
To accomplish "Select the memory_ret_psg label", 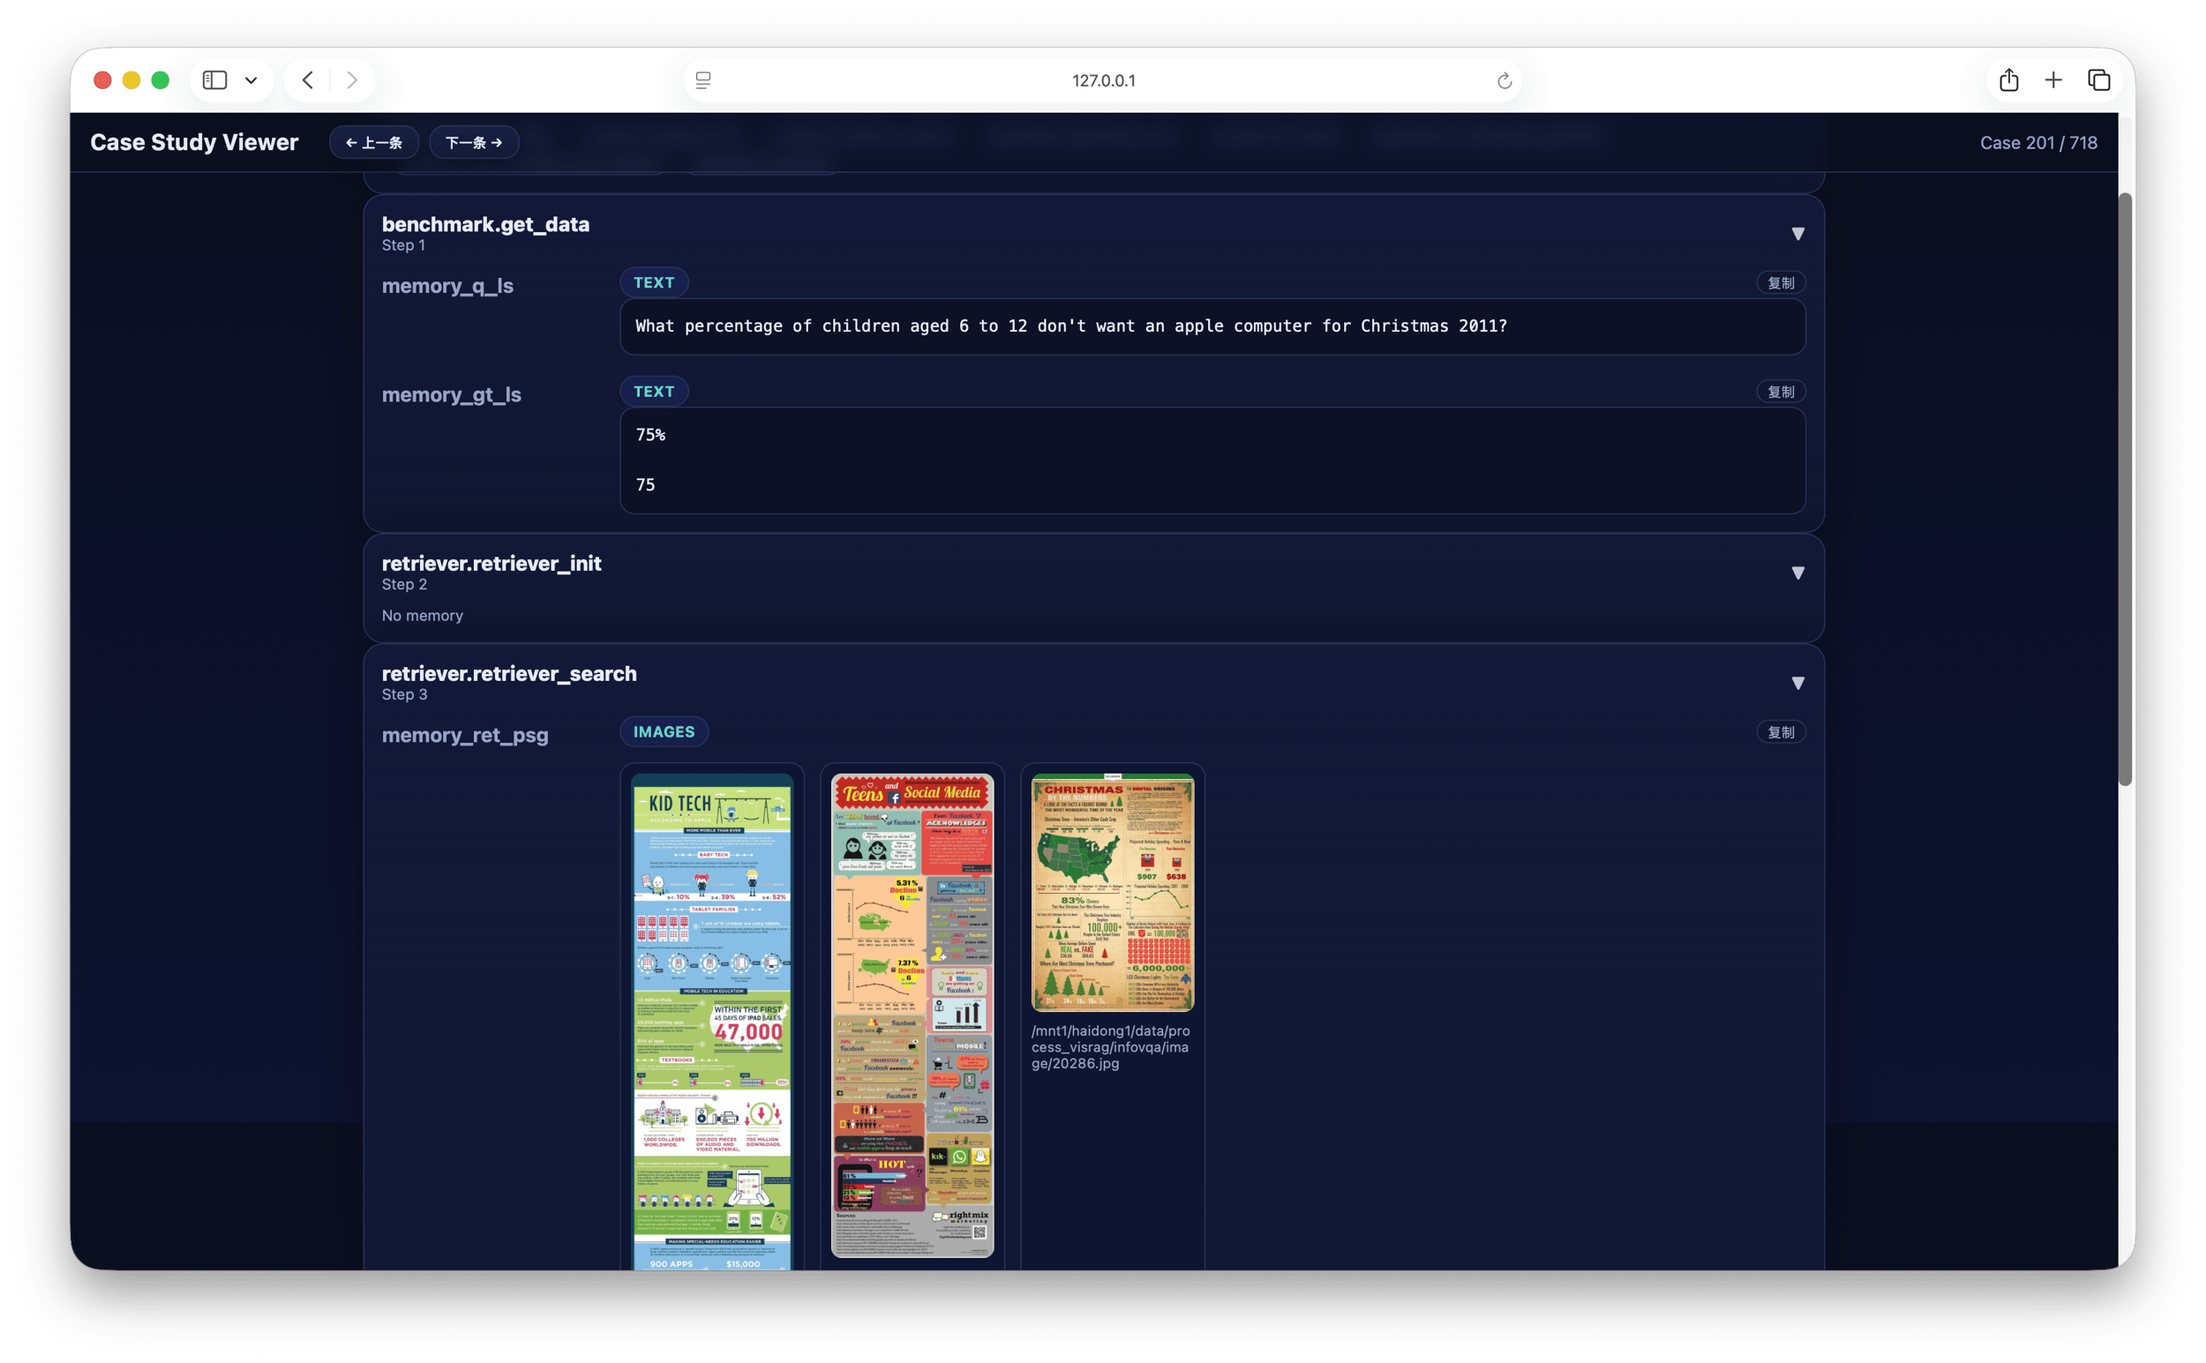I will [465, 735].
